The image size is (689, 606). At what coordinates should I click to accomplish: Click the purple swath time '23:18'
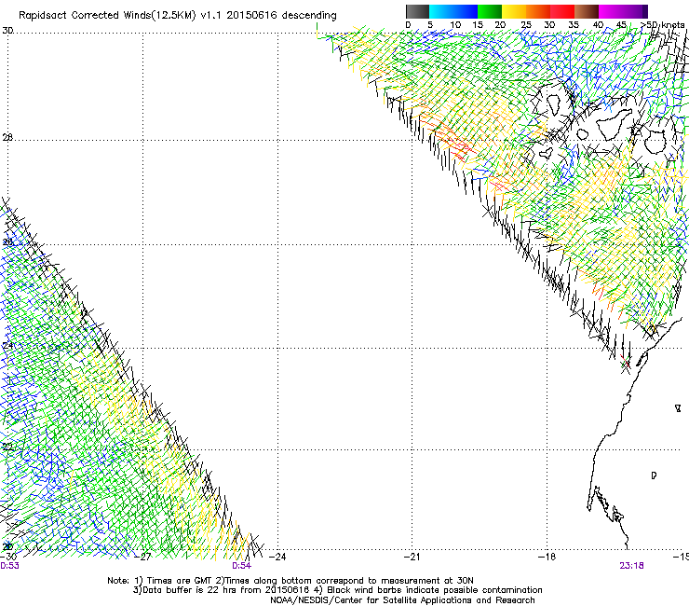coord(631,566)
